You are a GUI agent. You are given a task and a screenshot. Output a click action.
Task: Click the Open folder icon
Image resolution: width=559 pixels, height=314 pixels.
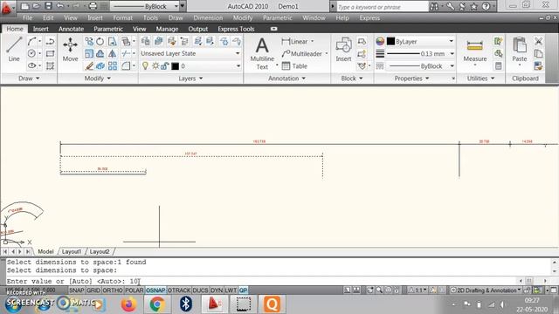pyautogui.click(x=37, y=6)
